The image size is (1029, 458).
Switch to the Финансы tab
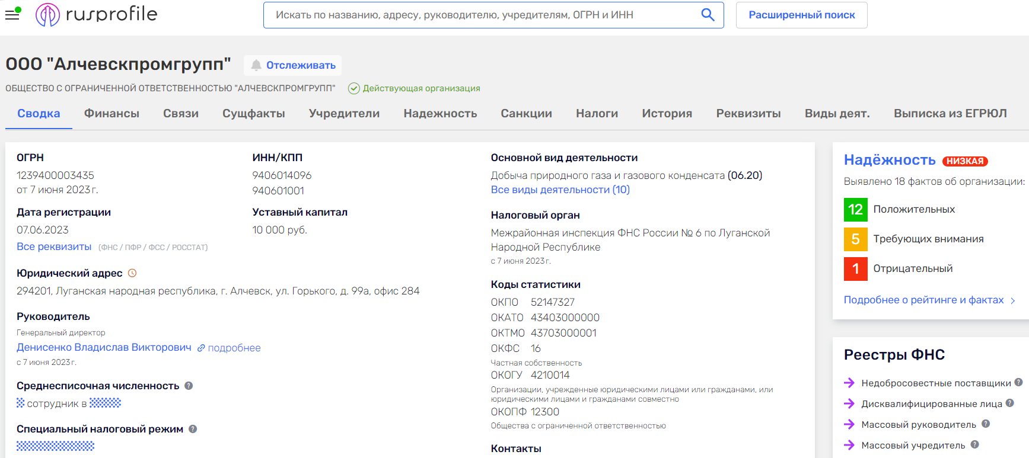pyautogui.click(x=111, y=113)
